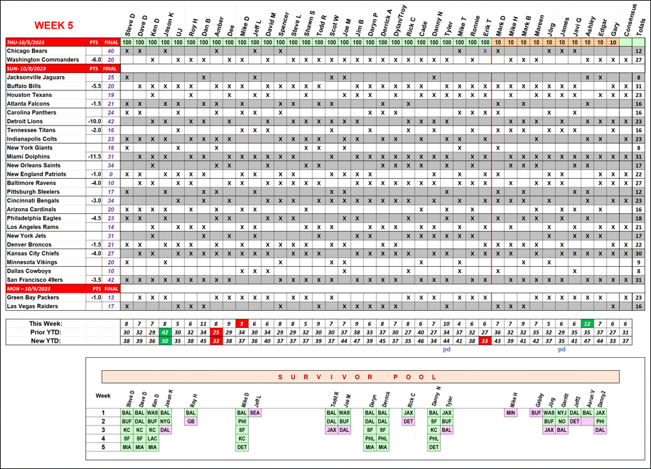This screenshot has width=651, height=469.
Task: Click the red 3 cell in This Week row
Action: 242,323
